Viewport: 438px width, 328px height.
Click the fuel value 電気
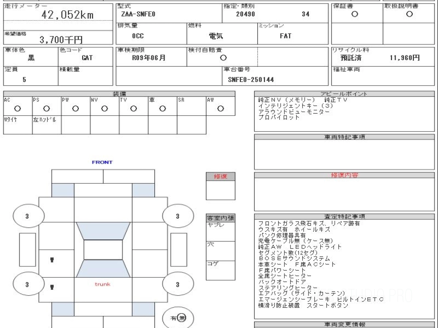point(216,36)
